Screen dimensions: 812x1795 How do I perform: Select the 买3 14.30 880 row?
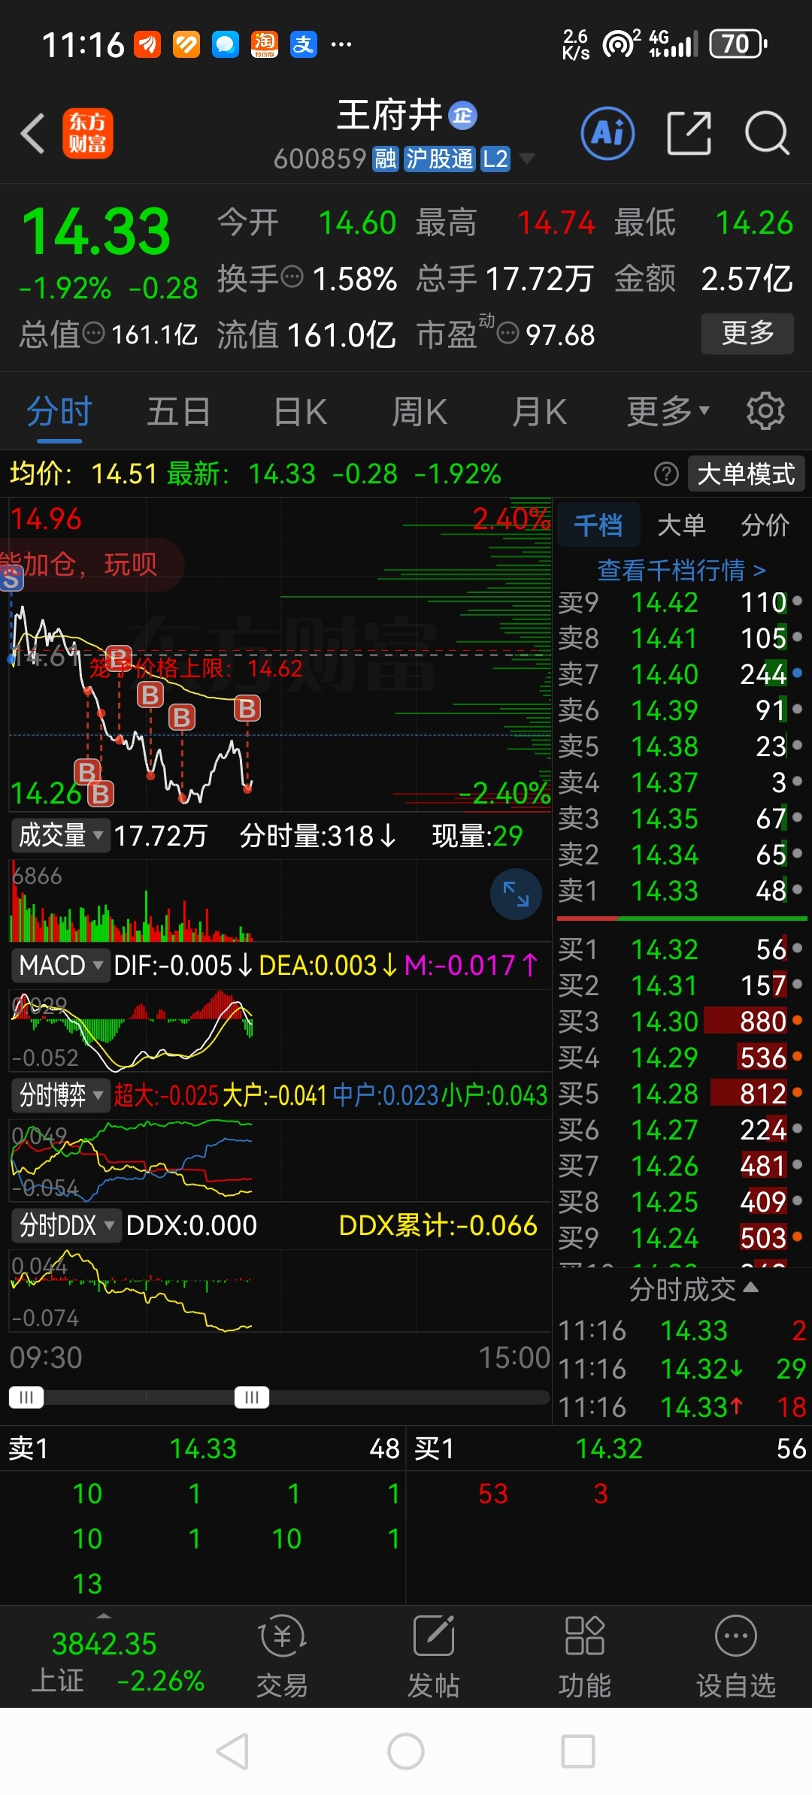681,1022
